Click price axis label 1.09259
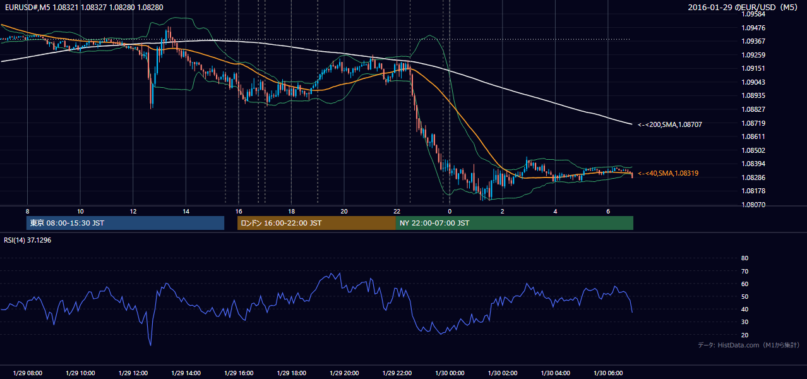 753,55
